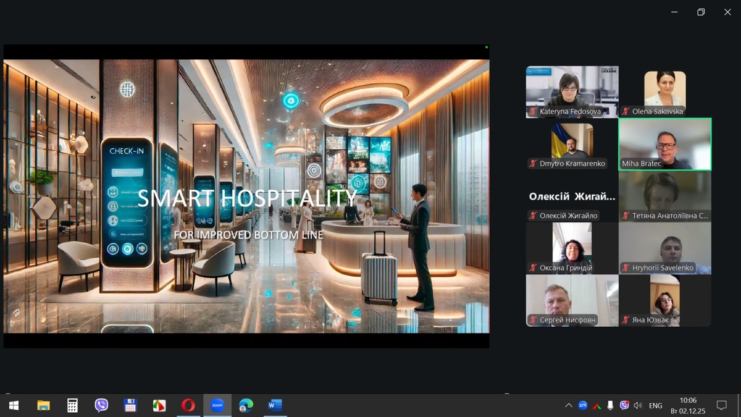Select Miha Bratec's highlighted video tile
The height and width of the screenshot is (417, 741).
(x=665, y=144)
